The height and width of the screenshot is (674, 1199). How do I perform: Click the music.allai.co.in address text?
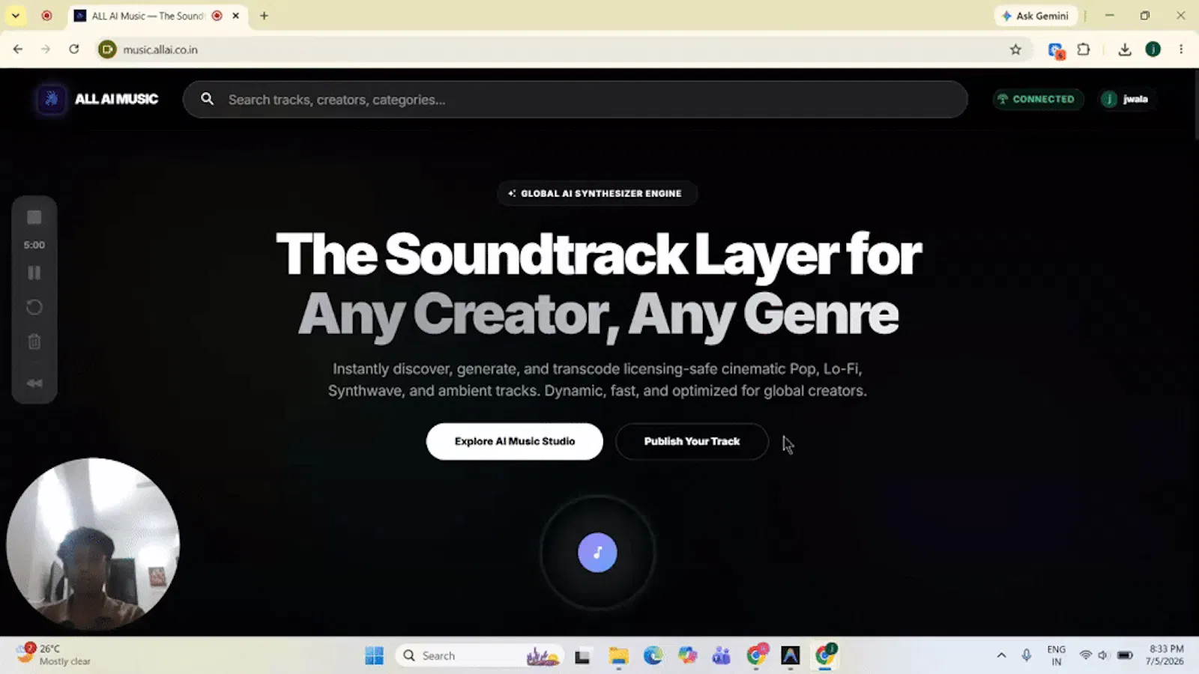pyautogui.click(x=160, y=49)
